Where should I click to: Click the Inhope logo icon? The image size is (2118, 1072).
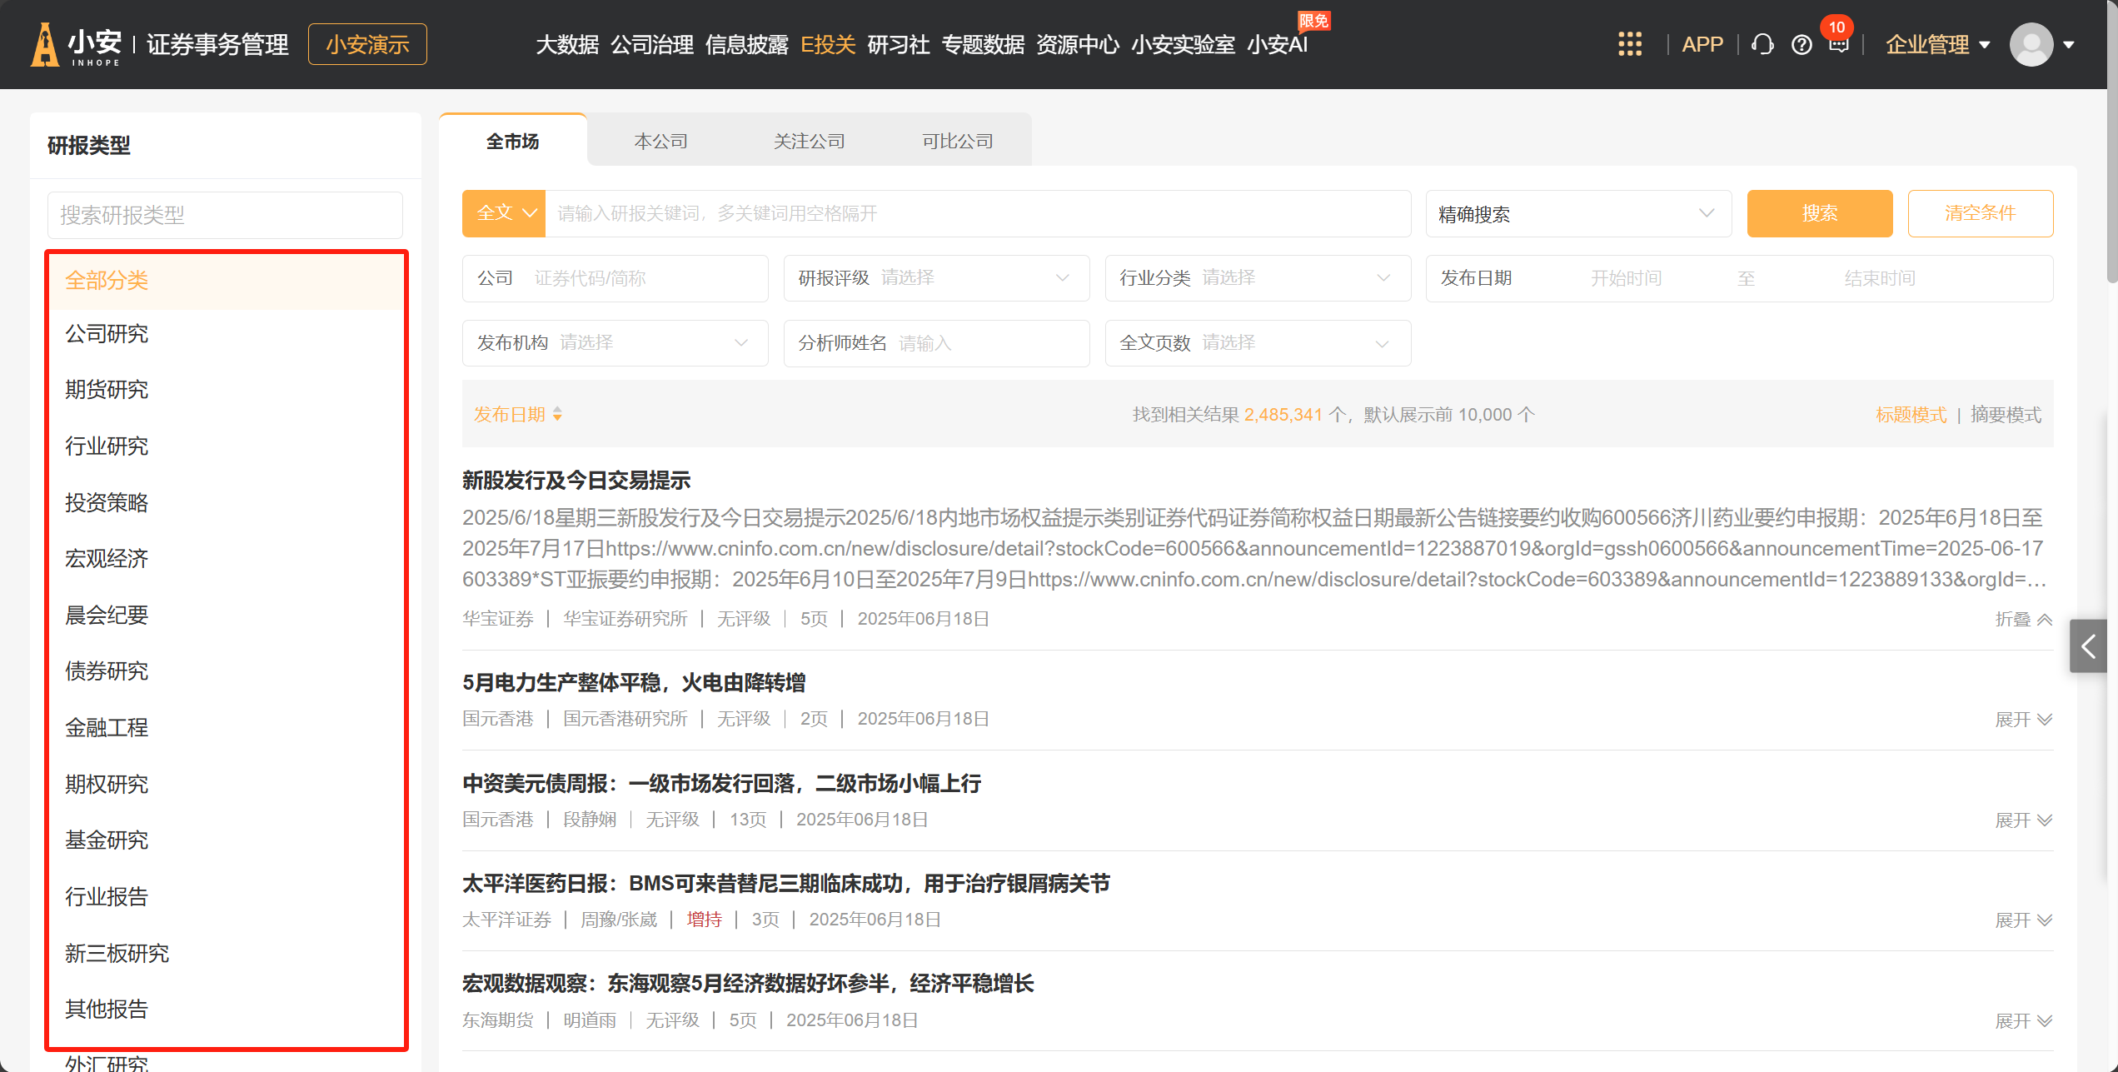[x=45, y=44]
